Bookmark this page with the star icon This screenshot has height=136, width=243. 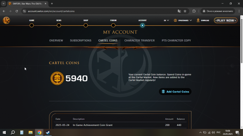185,11
